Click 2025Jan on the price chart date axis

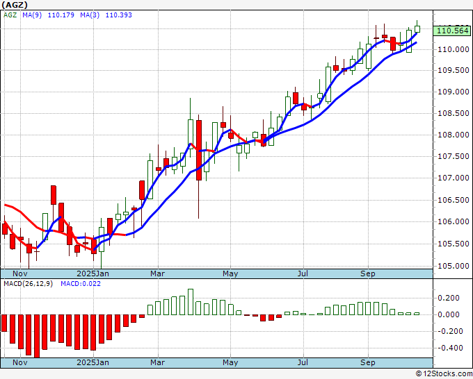pyautogui.click(x=93, y=273)
